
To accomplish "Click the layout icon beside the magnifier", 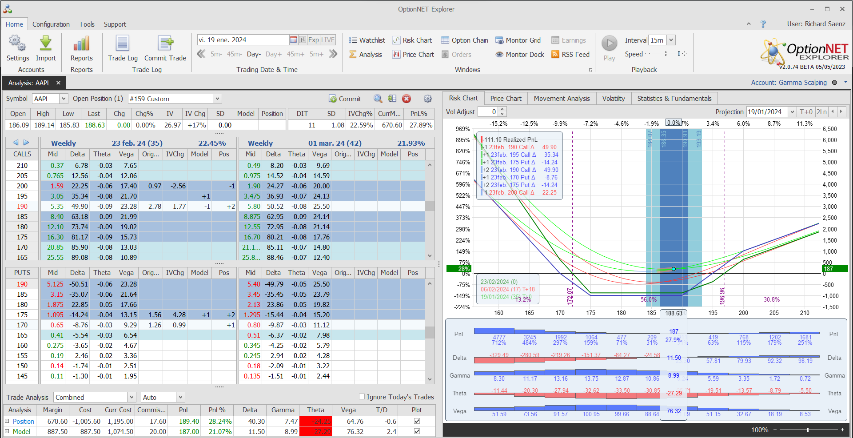I will pos(392,99).
